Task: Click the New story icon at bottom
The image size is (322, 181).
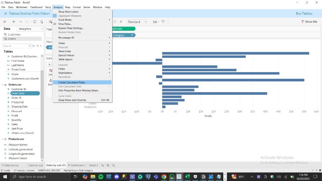Action: [113, 165]
